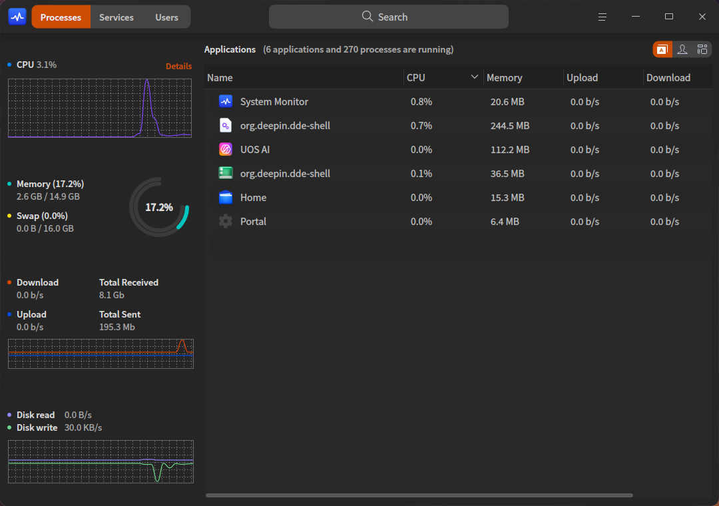Select the Home file manager icon

tap(226, 198)
